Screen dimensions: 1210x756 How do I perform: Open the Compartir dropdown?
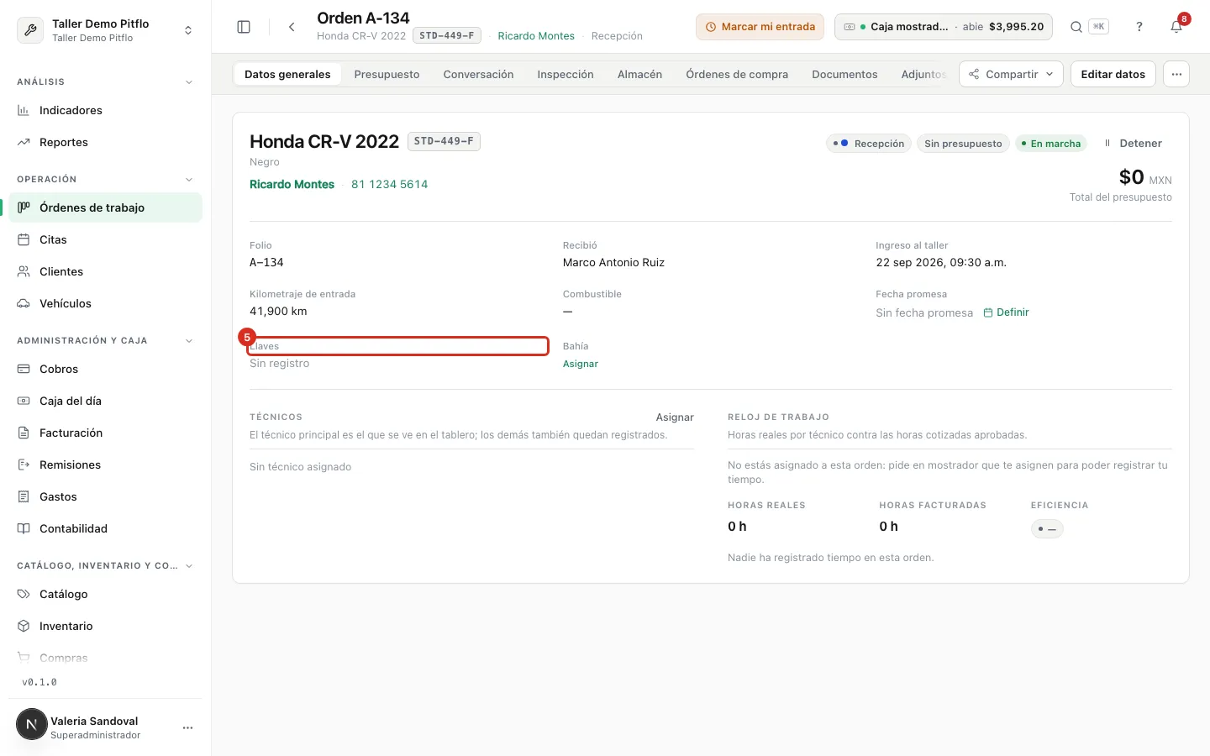click(1011, 74)
